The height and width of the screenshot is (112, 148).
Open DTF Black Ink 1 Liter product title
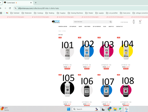[x=67, y=102]
